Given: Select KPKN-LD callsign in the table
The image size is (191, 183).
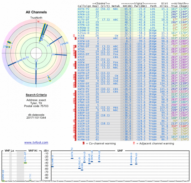Looking at the screenshot, I should pos(83,14).
